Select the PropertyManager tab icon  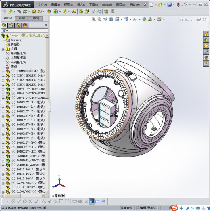coord(11,25)
